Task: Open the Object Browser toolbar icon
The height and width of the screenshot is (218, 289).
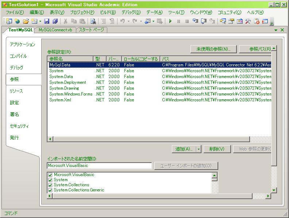Action: pos(240,21)
